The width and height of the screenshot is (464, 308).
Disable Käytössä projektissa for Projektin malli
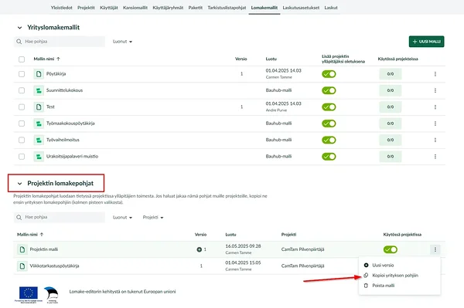[x=391, y=249]
